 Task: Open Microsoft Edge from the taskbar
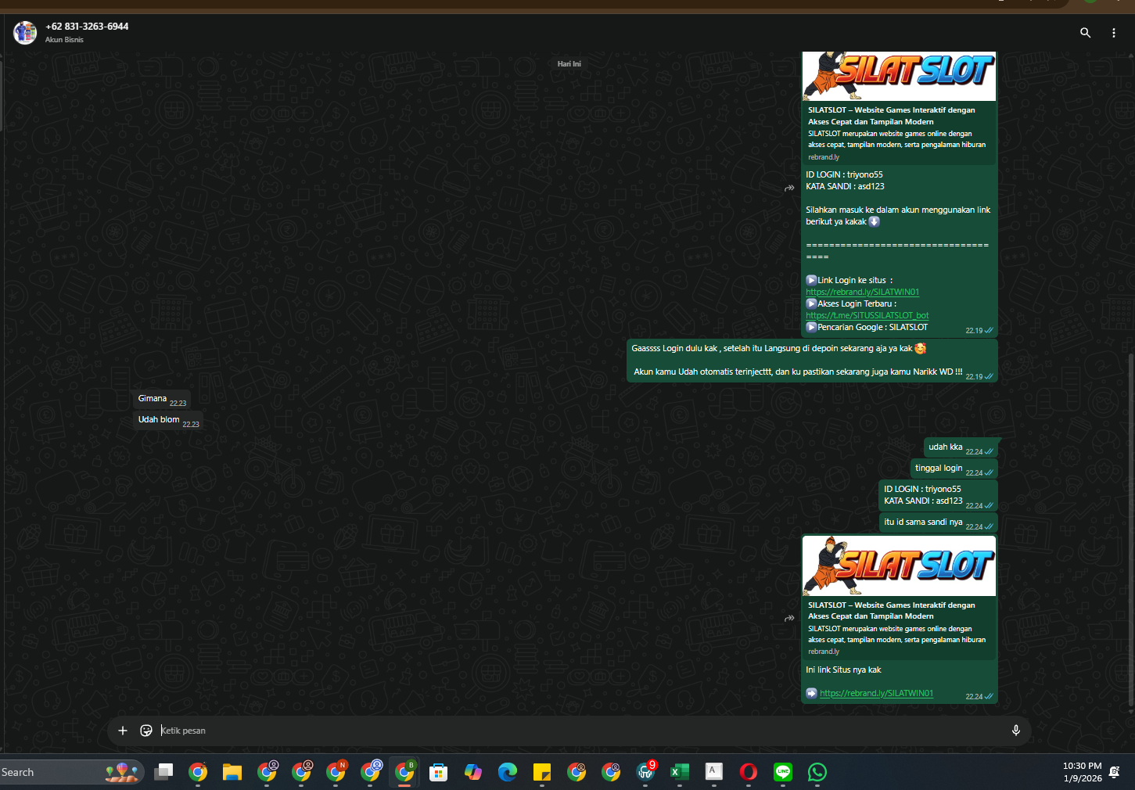[x=508, y=772]
